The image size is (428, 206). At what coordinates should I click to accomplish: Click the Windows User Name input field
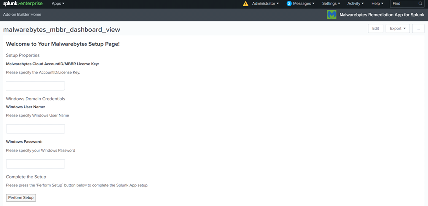(35, 129)
